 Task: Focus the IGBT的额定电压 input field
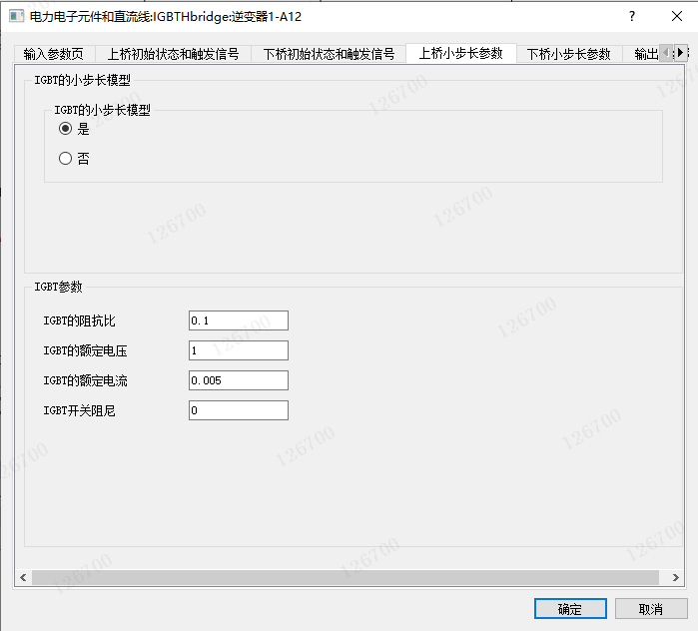point(238,350)
